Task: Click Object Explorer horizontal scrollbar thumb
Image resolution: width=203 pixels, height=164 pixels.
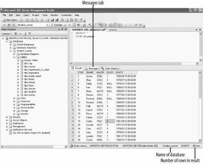Action: (x=28, y=147)
